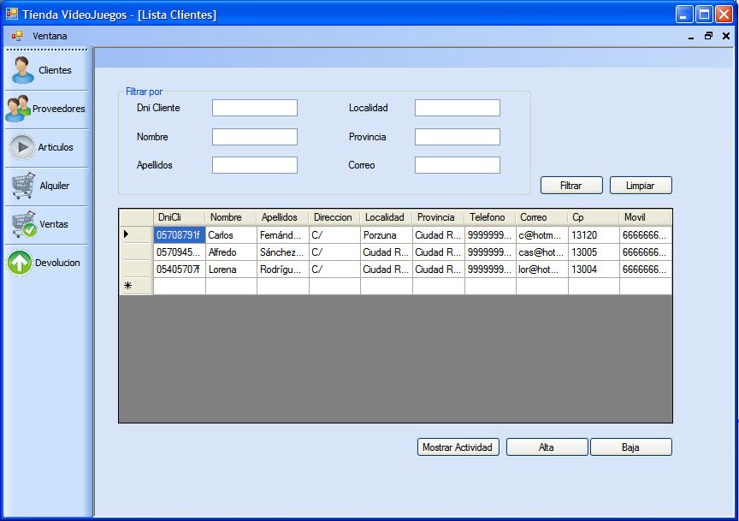Click the Sánchez surname cell
Screen dimensions: 739x521
pos(283,252)
